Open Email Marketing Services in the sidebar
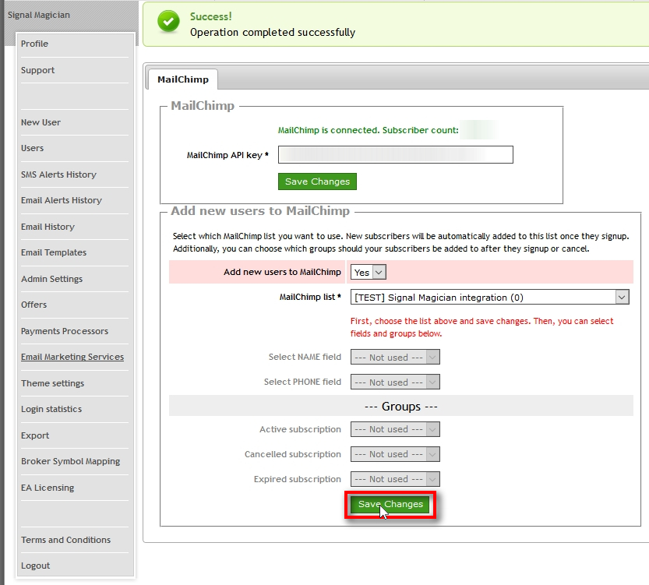649x585 pixels. click(72, 357)
